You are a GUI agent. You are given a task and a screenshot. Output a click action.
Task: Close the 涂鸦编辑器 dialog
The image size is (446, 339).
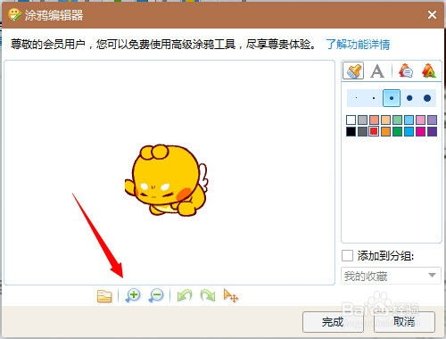(x=432, y=15)
